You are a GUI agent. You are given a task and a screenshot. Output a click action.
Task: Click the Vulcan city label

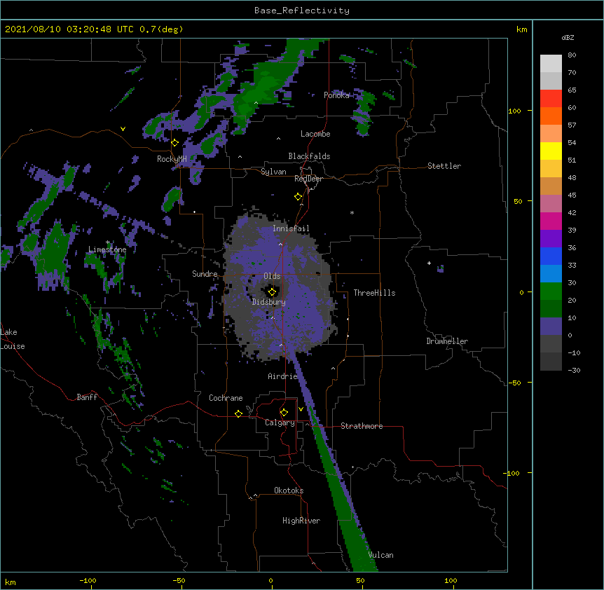click(x=380, y=555)
